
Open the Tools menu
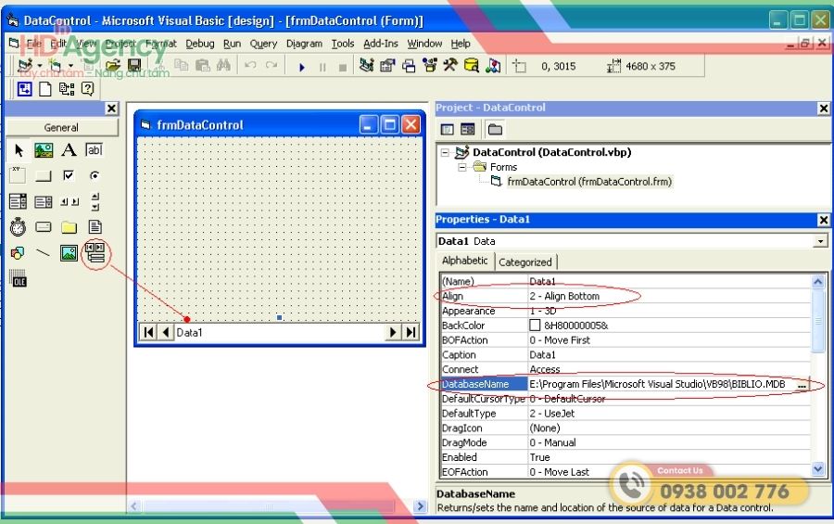pyautogui.click(x=343, y=44)
